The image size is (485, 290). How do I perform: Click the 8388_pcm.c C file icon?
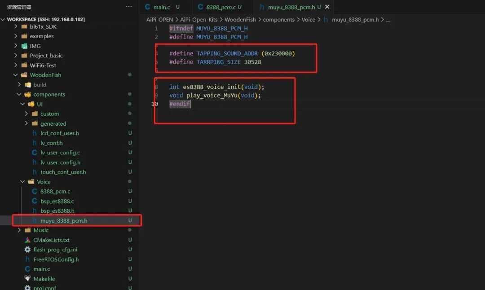point(35,191)
